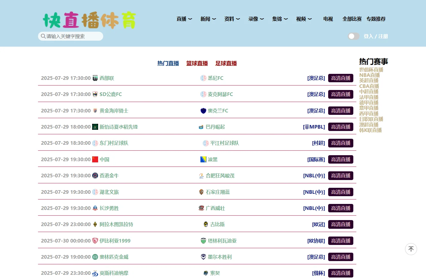Screen dimensions: 426x279
Task: Click the 长沙勇胜 team logo
Action: point(95,208)
